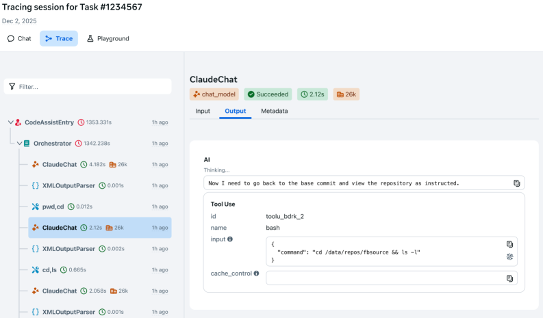Click the magic wand icon in input box
Viewport: 543px width, 318px height.
(509, 256)
